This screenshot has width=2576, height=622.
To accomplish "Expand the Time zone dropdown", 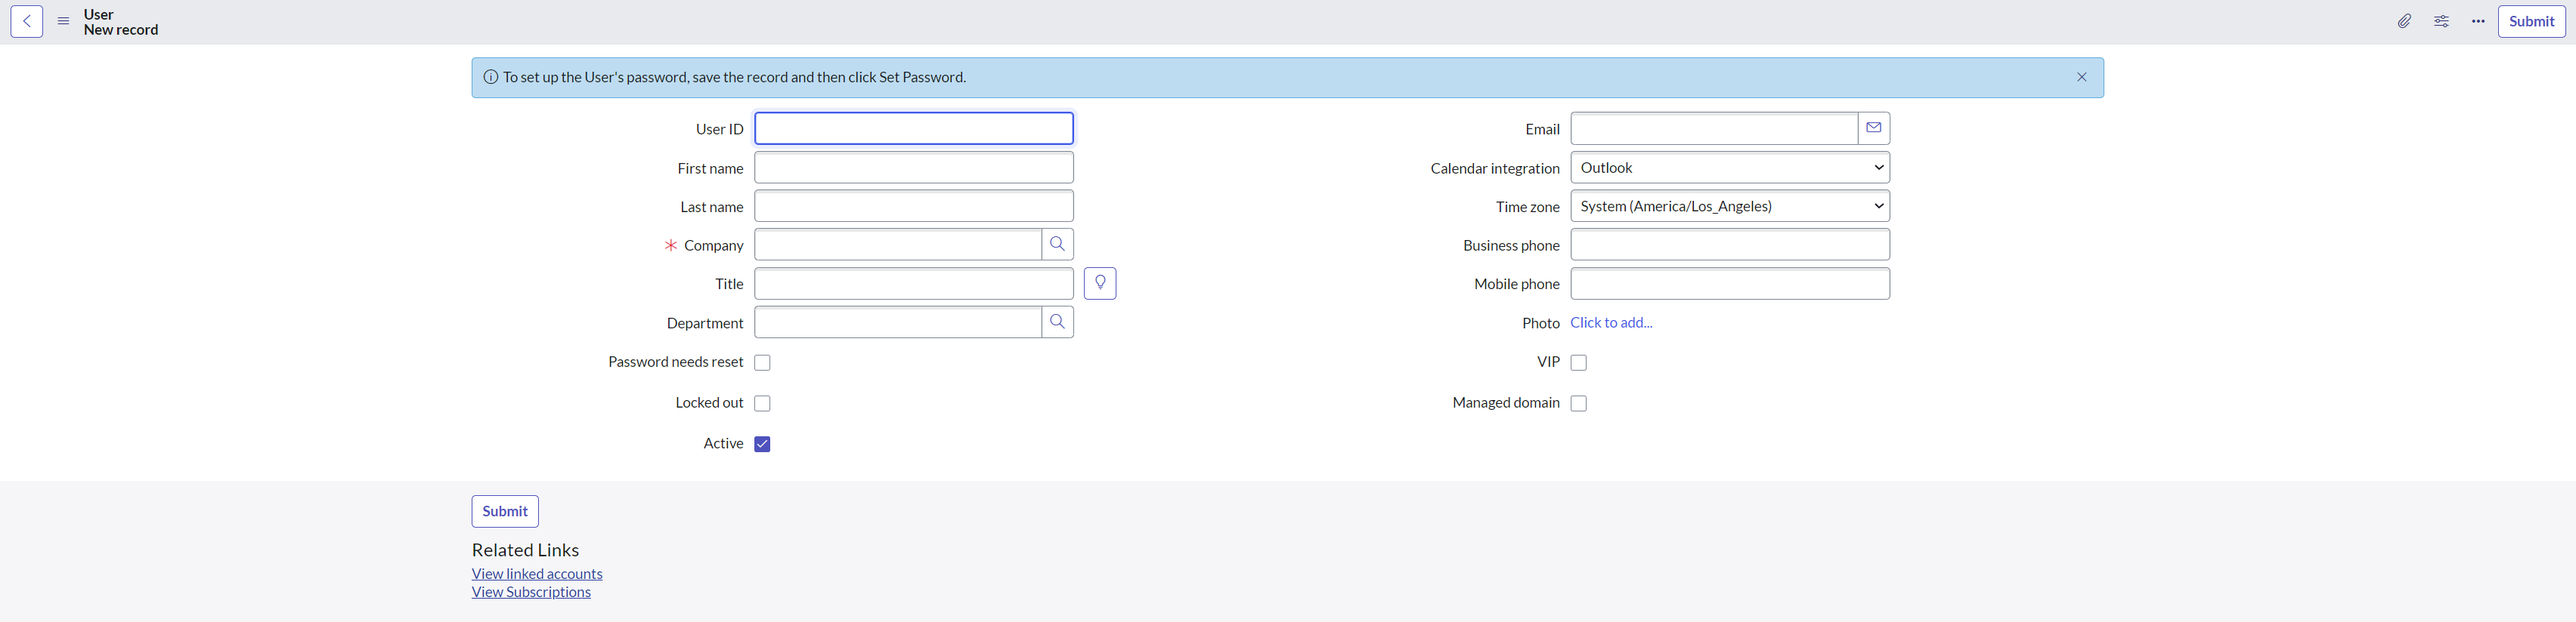I will [1729, 207].
